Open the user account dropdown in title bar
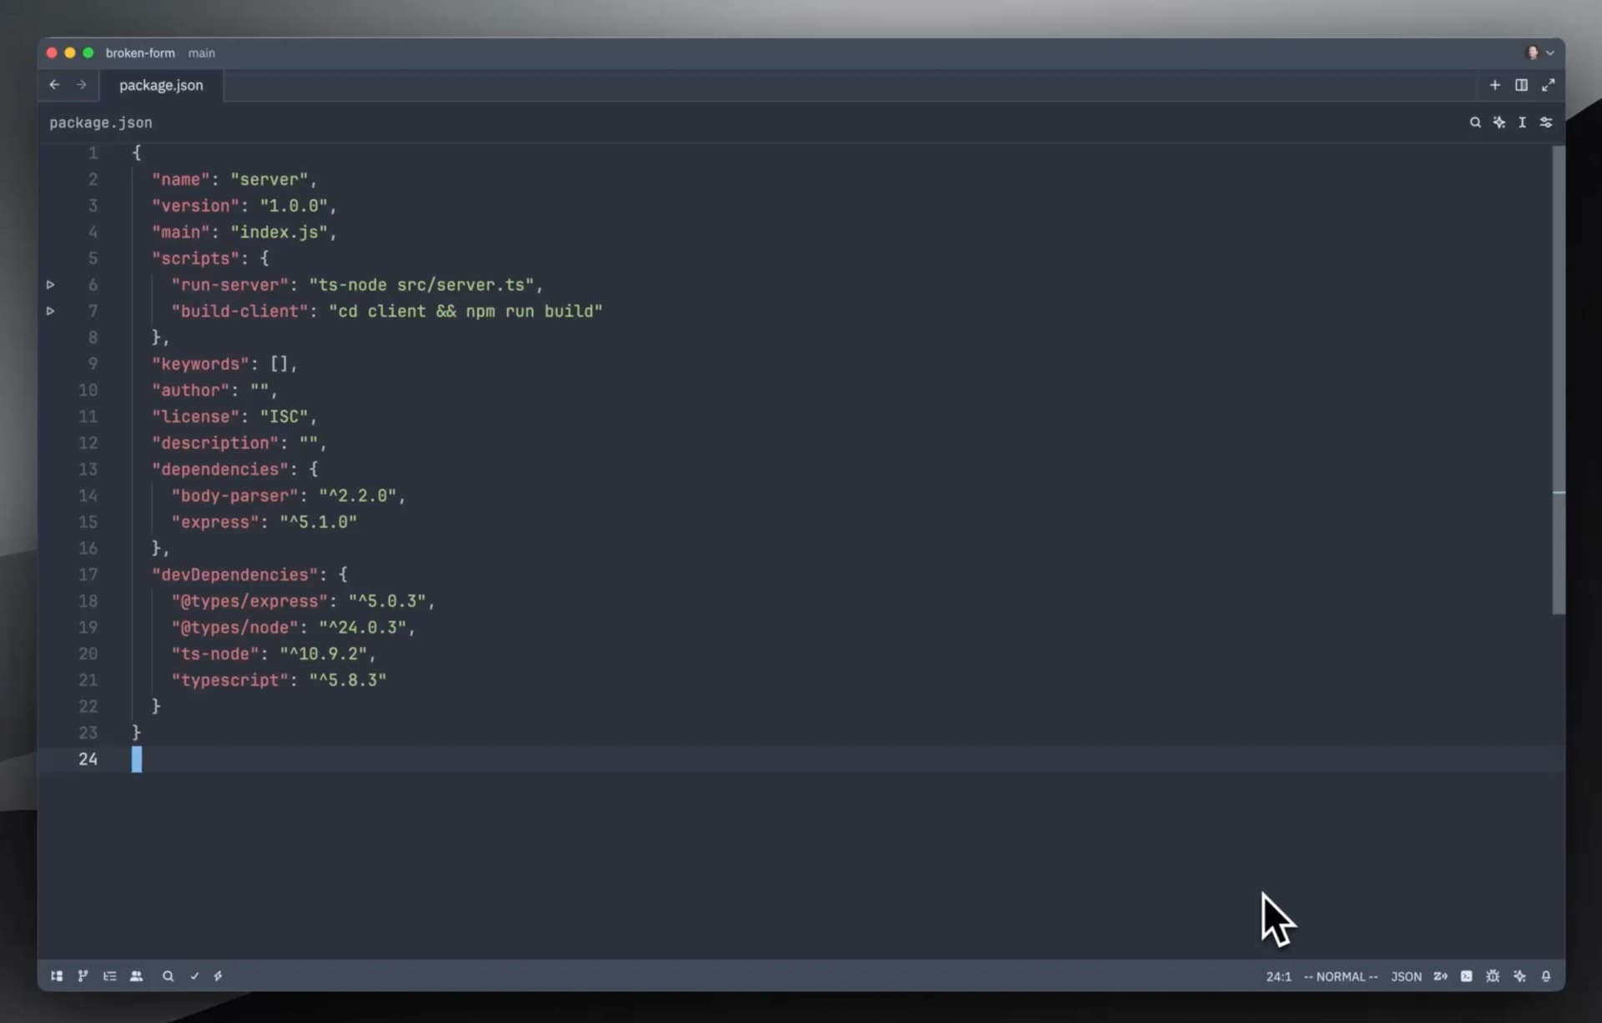Image resolution: width=1602 pixels, height=1023 pixels. click(1539, 53)
